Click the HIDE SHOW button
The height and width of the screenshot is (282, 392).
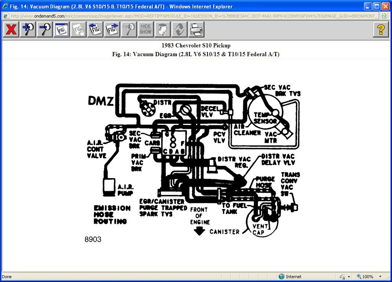tap(146, 29)
